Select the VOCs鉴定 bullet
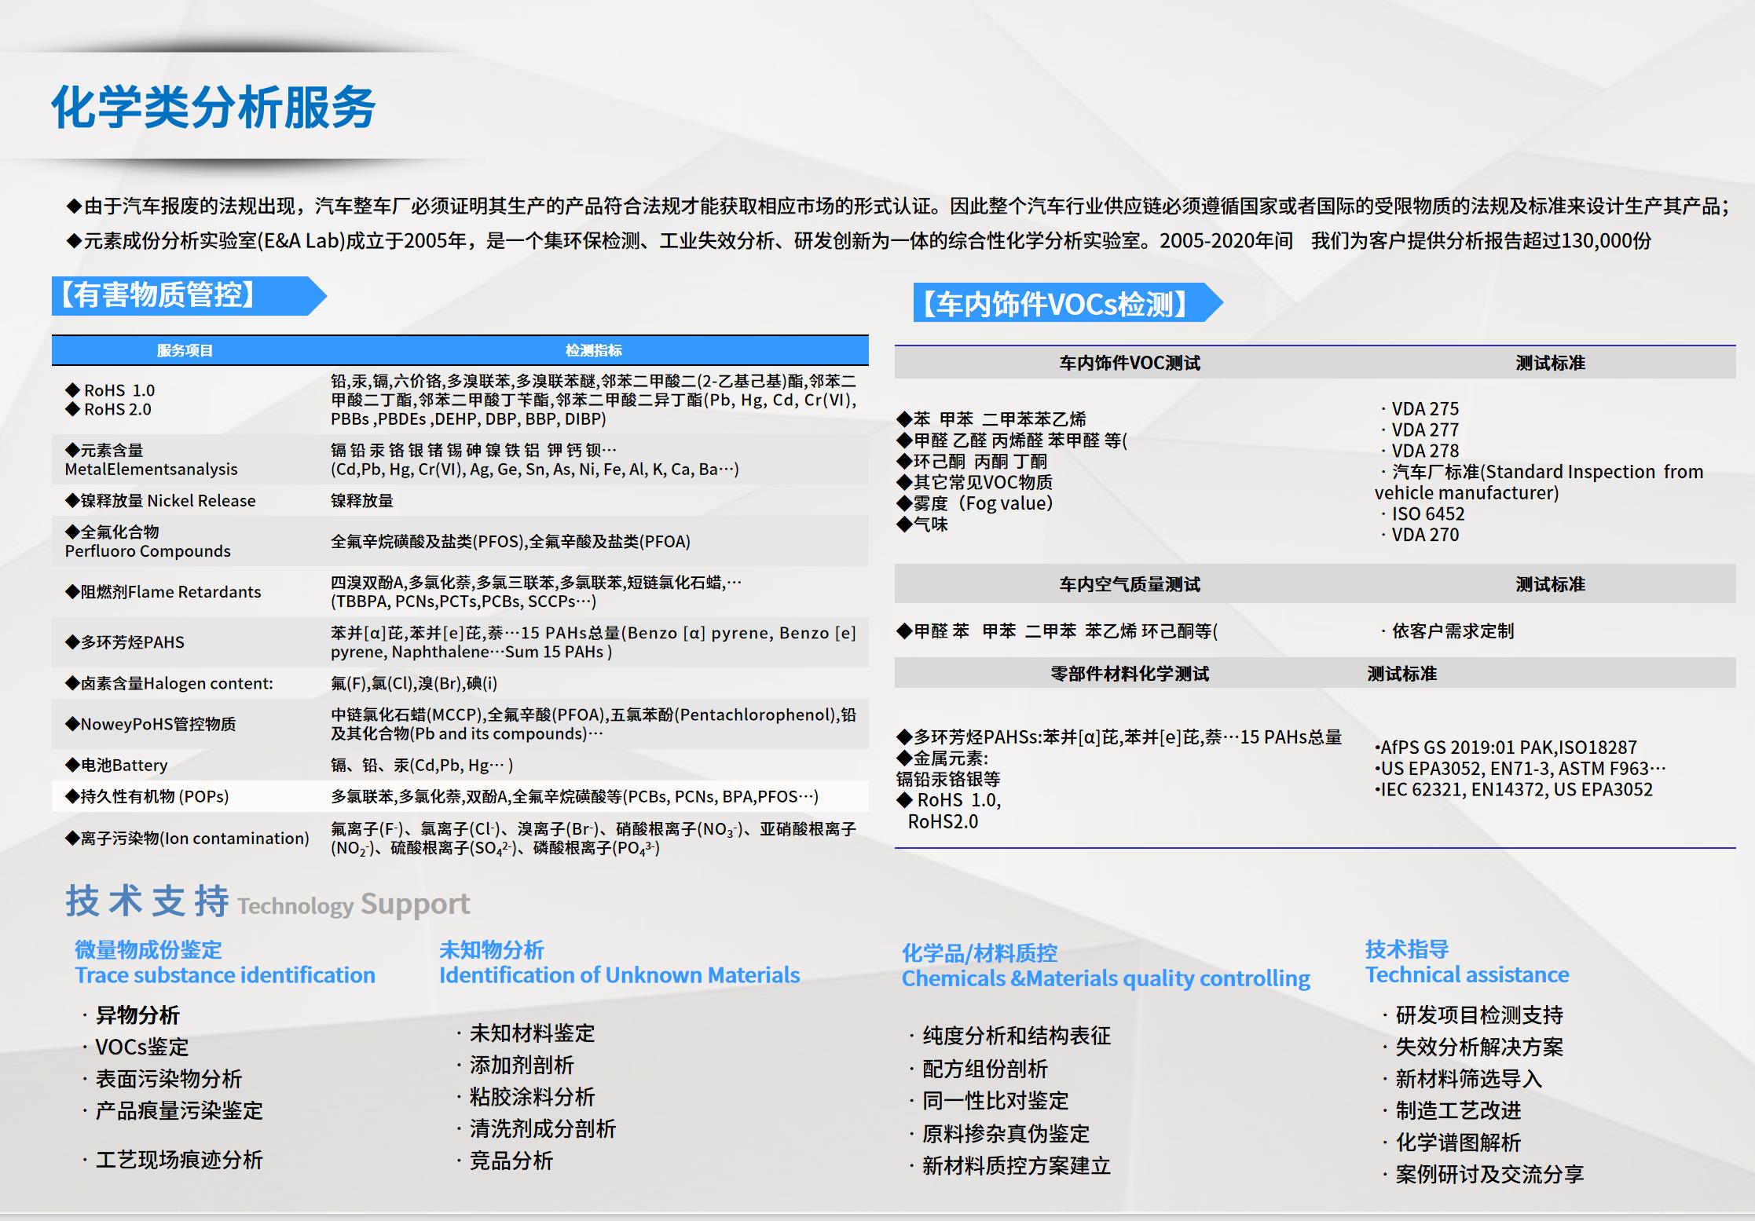1755x1221 pixels. point(135,1047)
